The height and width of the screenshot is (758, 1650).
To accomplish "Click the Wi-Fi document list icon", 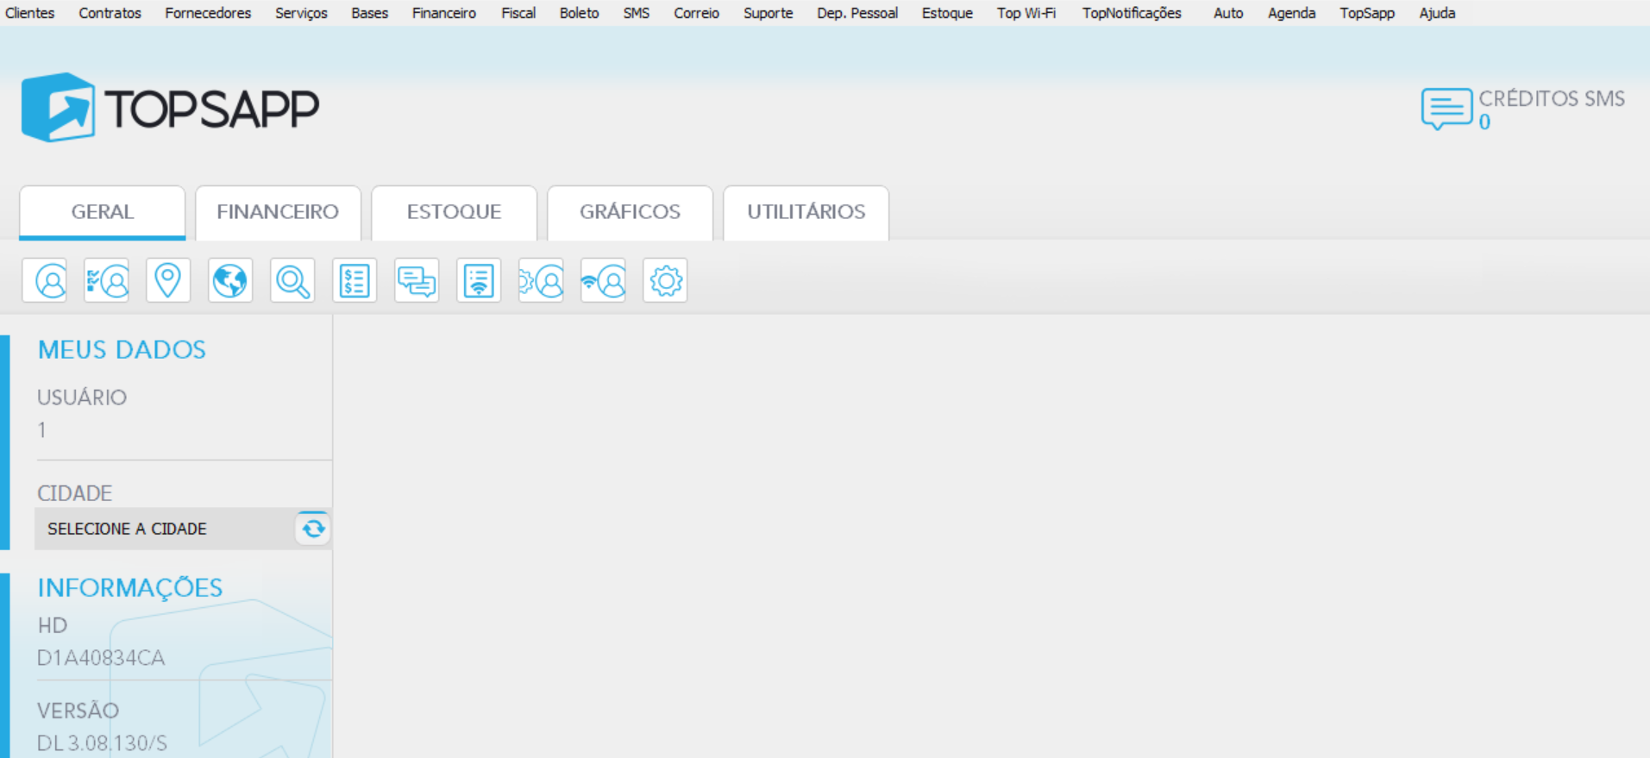I will (479, 280).
